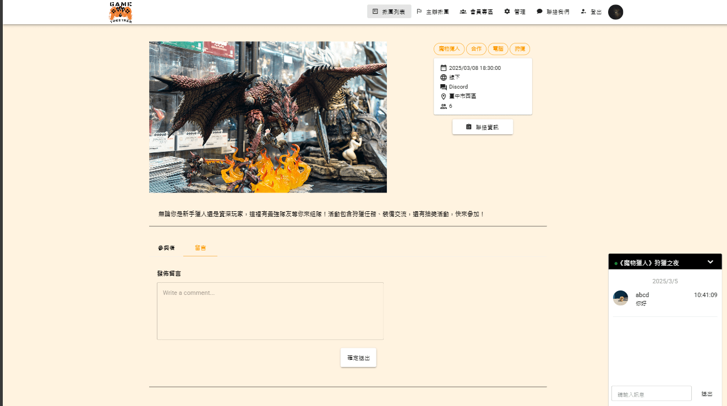Select 揪團列表 in the top navigation
The height and width of the screenshot is (406, 727).
click(389, 12)
